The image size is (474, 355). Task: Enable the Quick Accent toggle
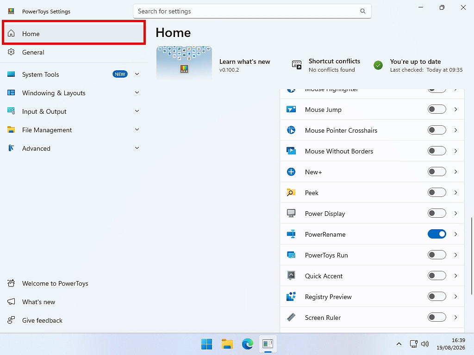[437, 275]
